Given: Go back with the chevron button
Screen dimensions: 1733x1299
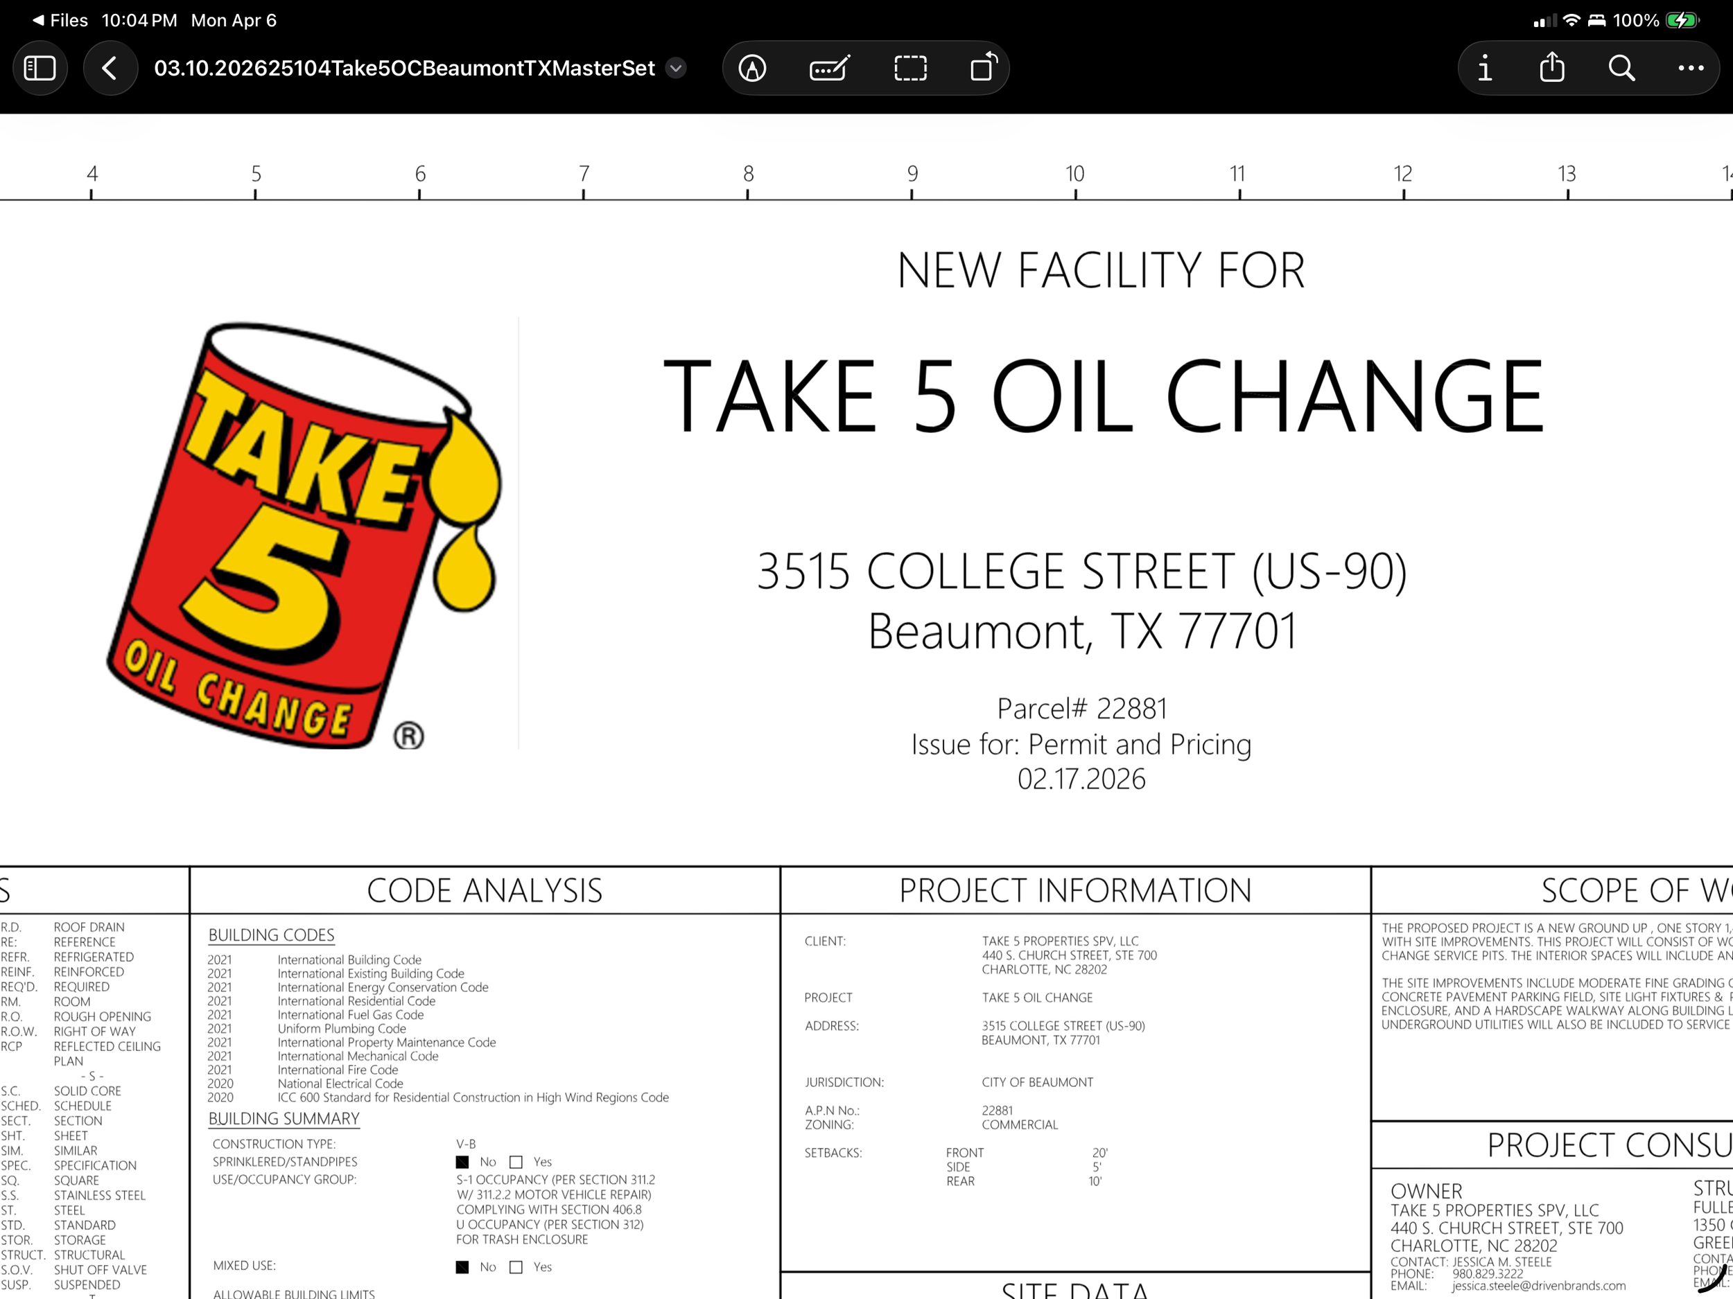Looking at the screenshot, I should tap(110, 68).
